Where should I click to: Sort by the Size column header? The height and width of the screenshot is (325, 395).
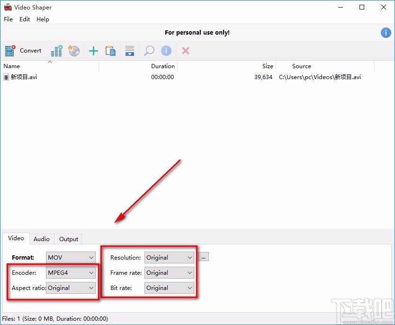click(227, 66)
